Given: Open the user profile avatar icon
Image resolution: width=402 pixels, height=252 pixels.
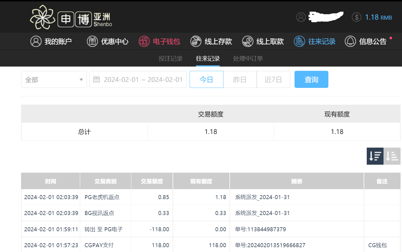Looking at the screenshot, I should (301, 17).
